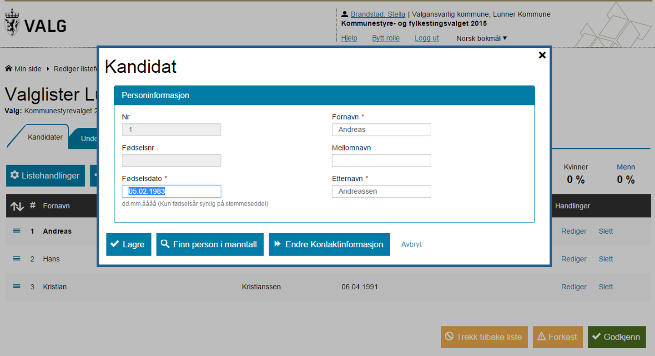The image size is (655, 356).
Task: Click Finn person i manntall button
Action: click(x=210, y=245)
